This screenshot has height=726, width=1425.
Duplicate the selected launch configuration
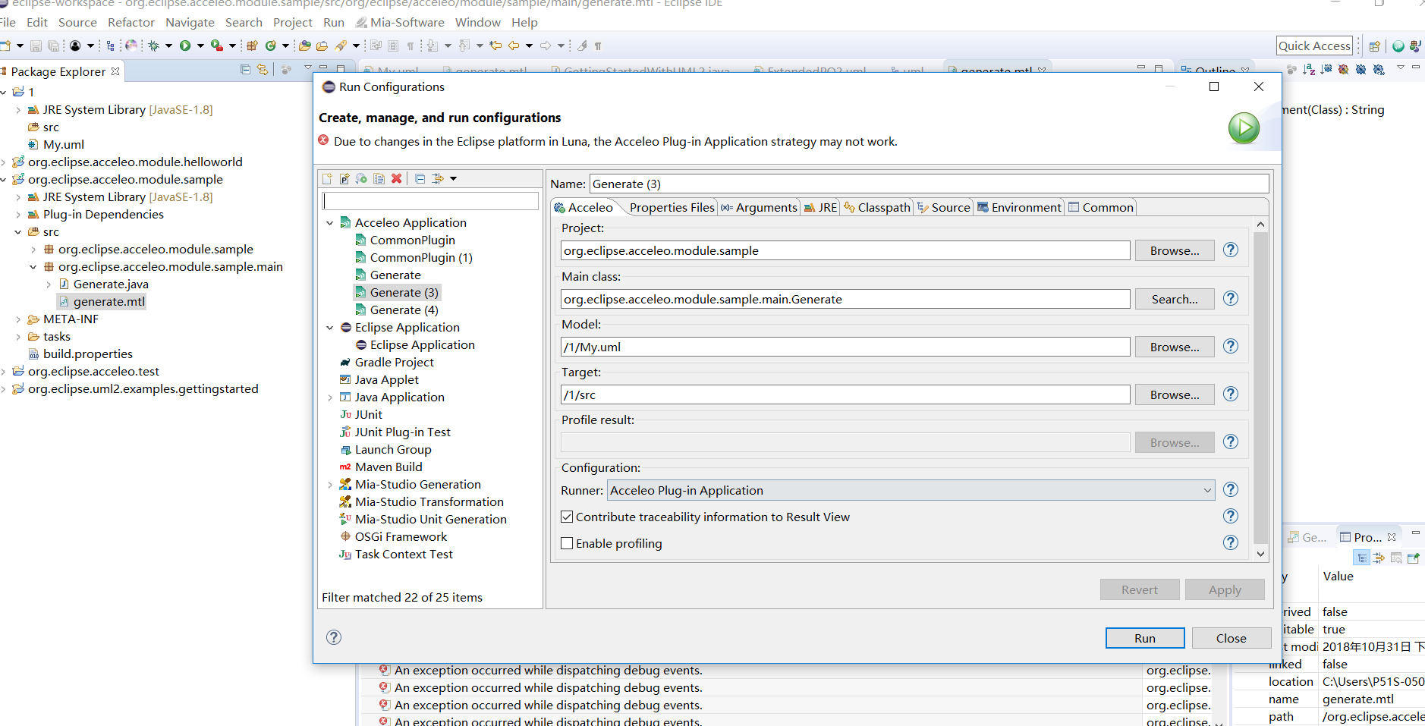click(x=379, y=179)
